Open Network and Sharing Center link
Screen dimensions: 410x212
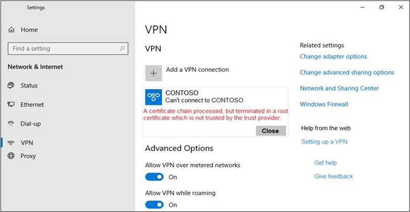point(339,88)
